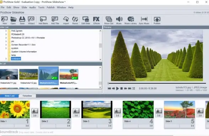Open the Publish menu
The image size is (209, 136).
coord(50,7)
